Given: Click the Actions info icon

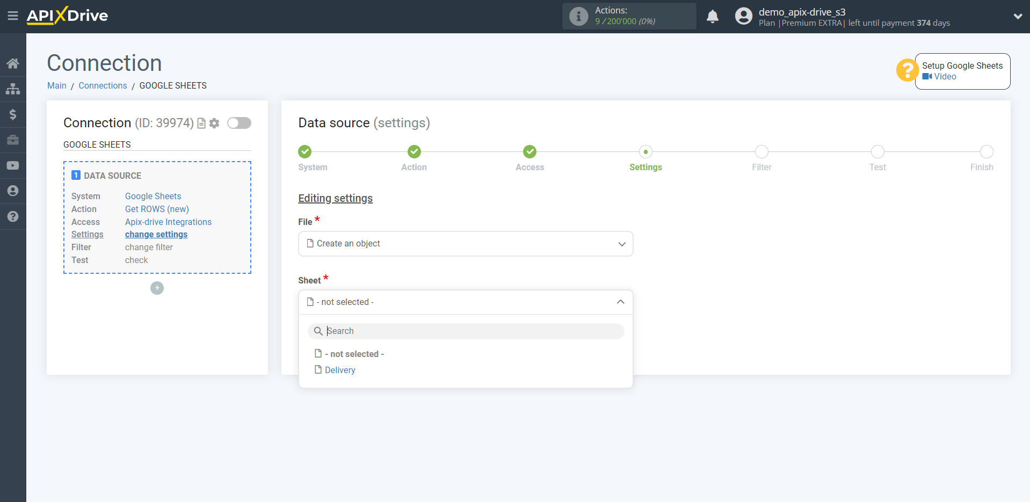Looking at the screenshot, I should pos(578,16).
